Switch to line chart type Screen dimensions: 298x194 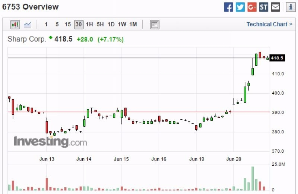tap(27, 25)
